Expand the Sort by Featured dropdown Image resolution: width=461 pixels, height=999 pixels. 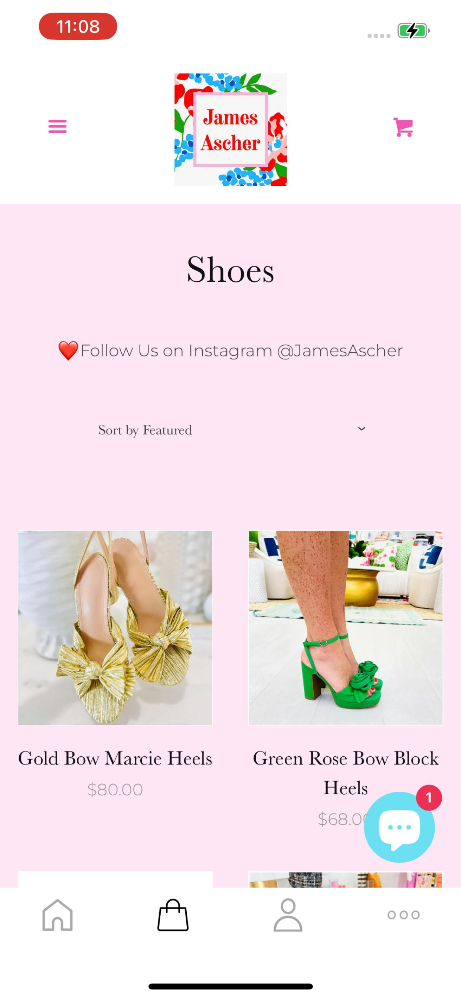230,430
